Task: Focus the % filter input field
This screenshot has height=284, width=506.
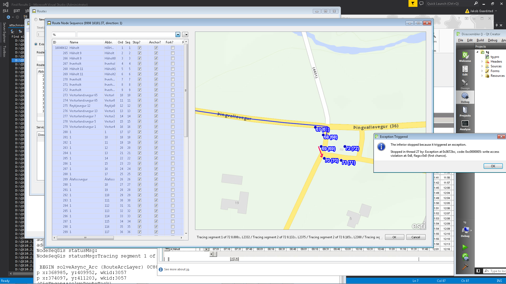Action: tap(64, 35)
